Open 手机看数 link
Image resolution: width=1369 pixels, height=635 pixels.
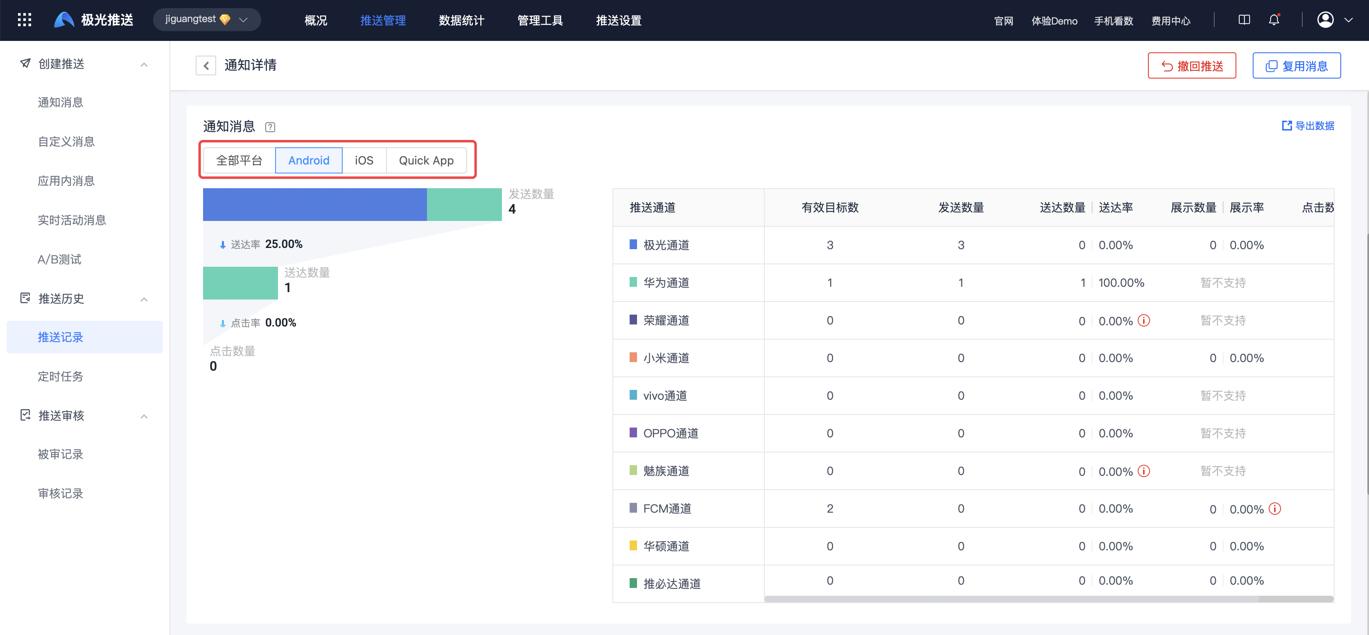pos(1114,21)
